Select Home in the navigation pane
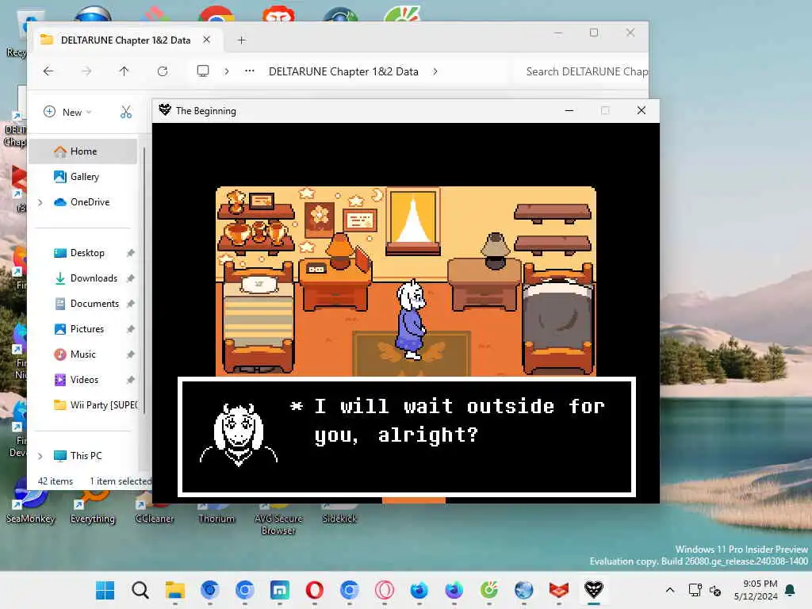 (x=82, y=151)
